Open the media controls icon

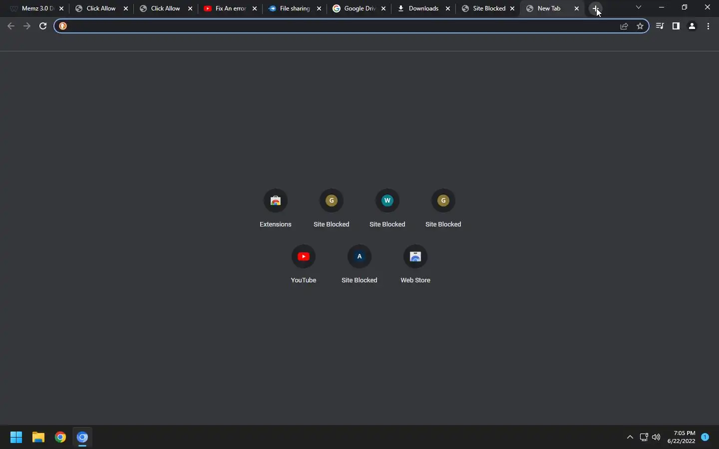point(661,26)
